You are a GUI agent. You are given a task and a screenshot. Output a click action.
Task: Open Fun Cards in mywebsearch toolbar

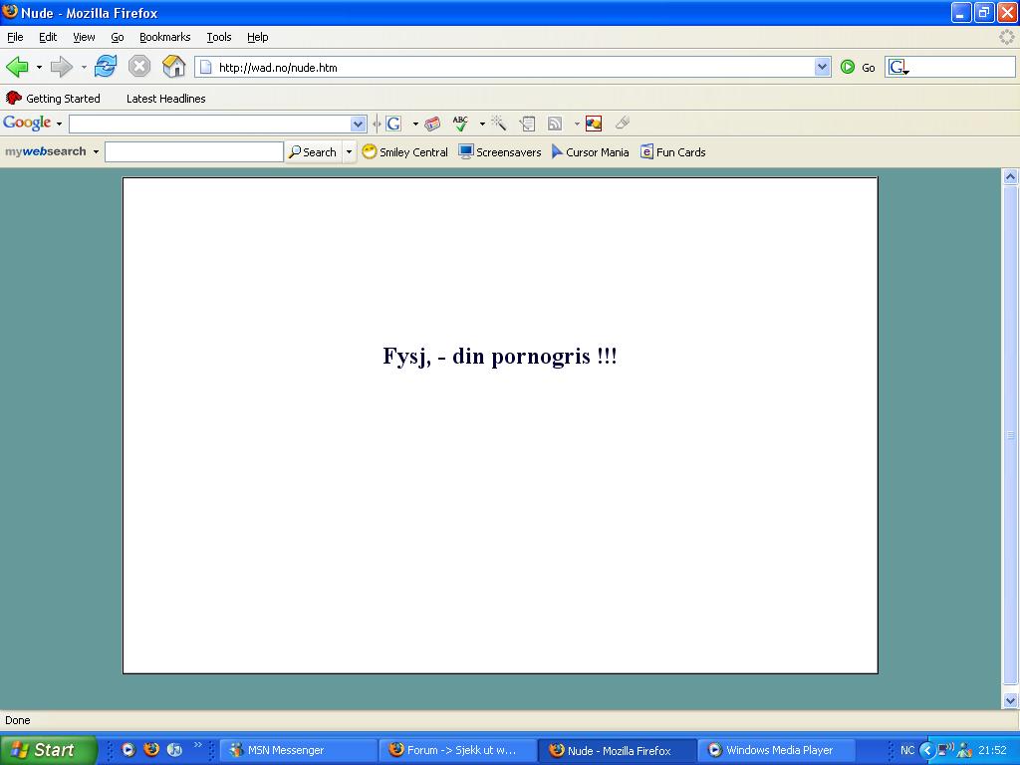pos(673,152)
